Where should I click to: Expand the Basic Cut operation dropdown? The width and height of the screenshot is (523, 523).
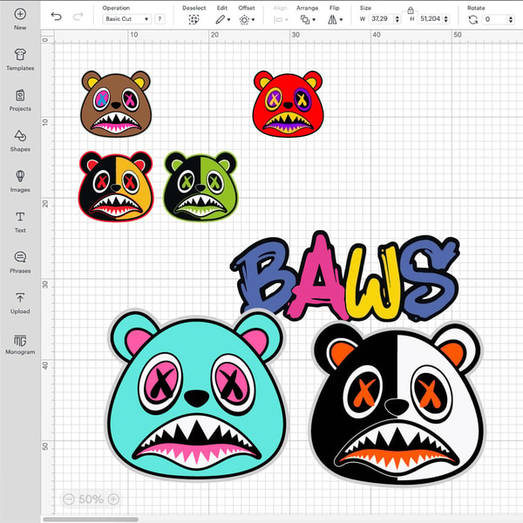click(126, 19)
